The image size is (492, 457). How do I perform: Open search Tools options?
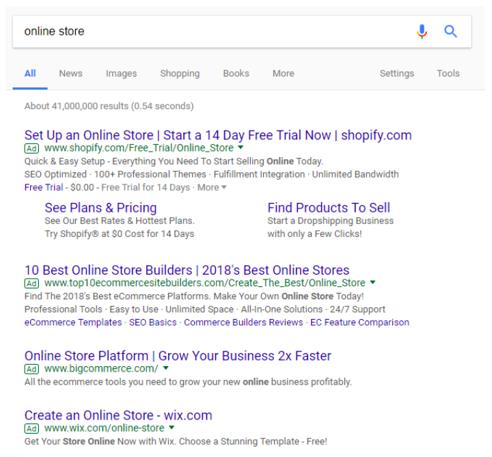tap(448, 73)
